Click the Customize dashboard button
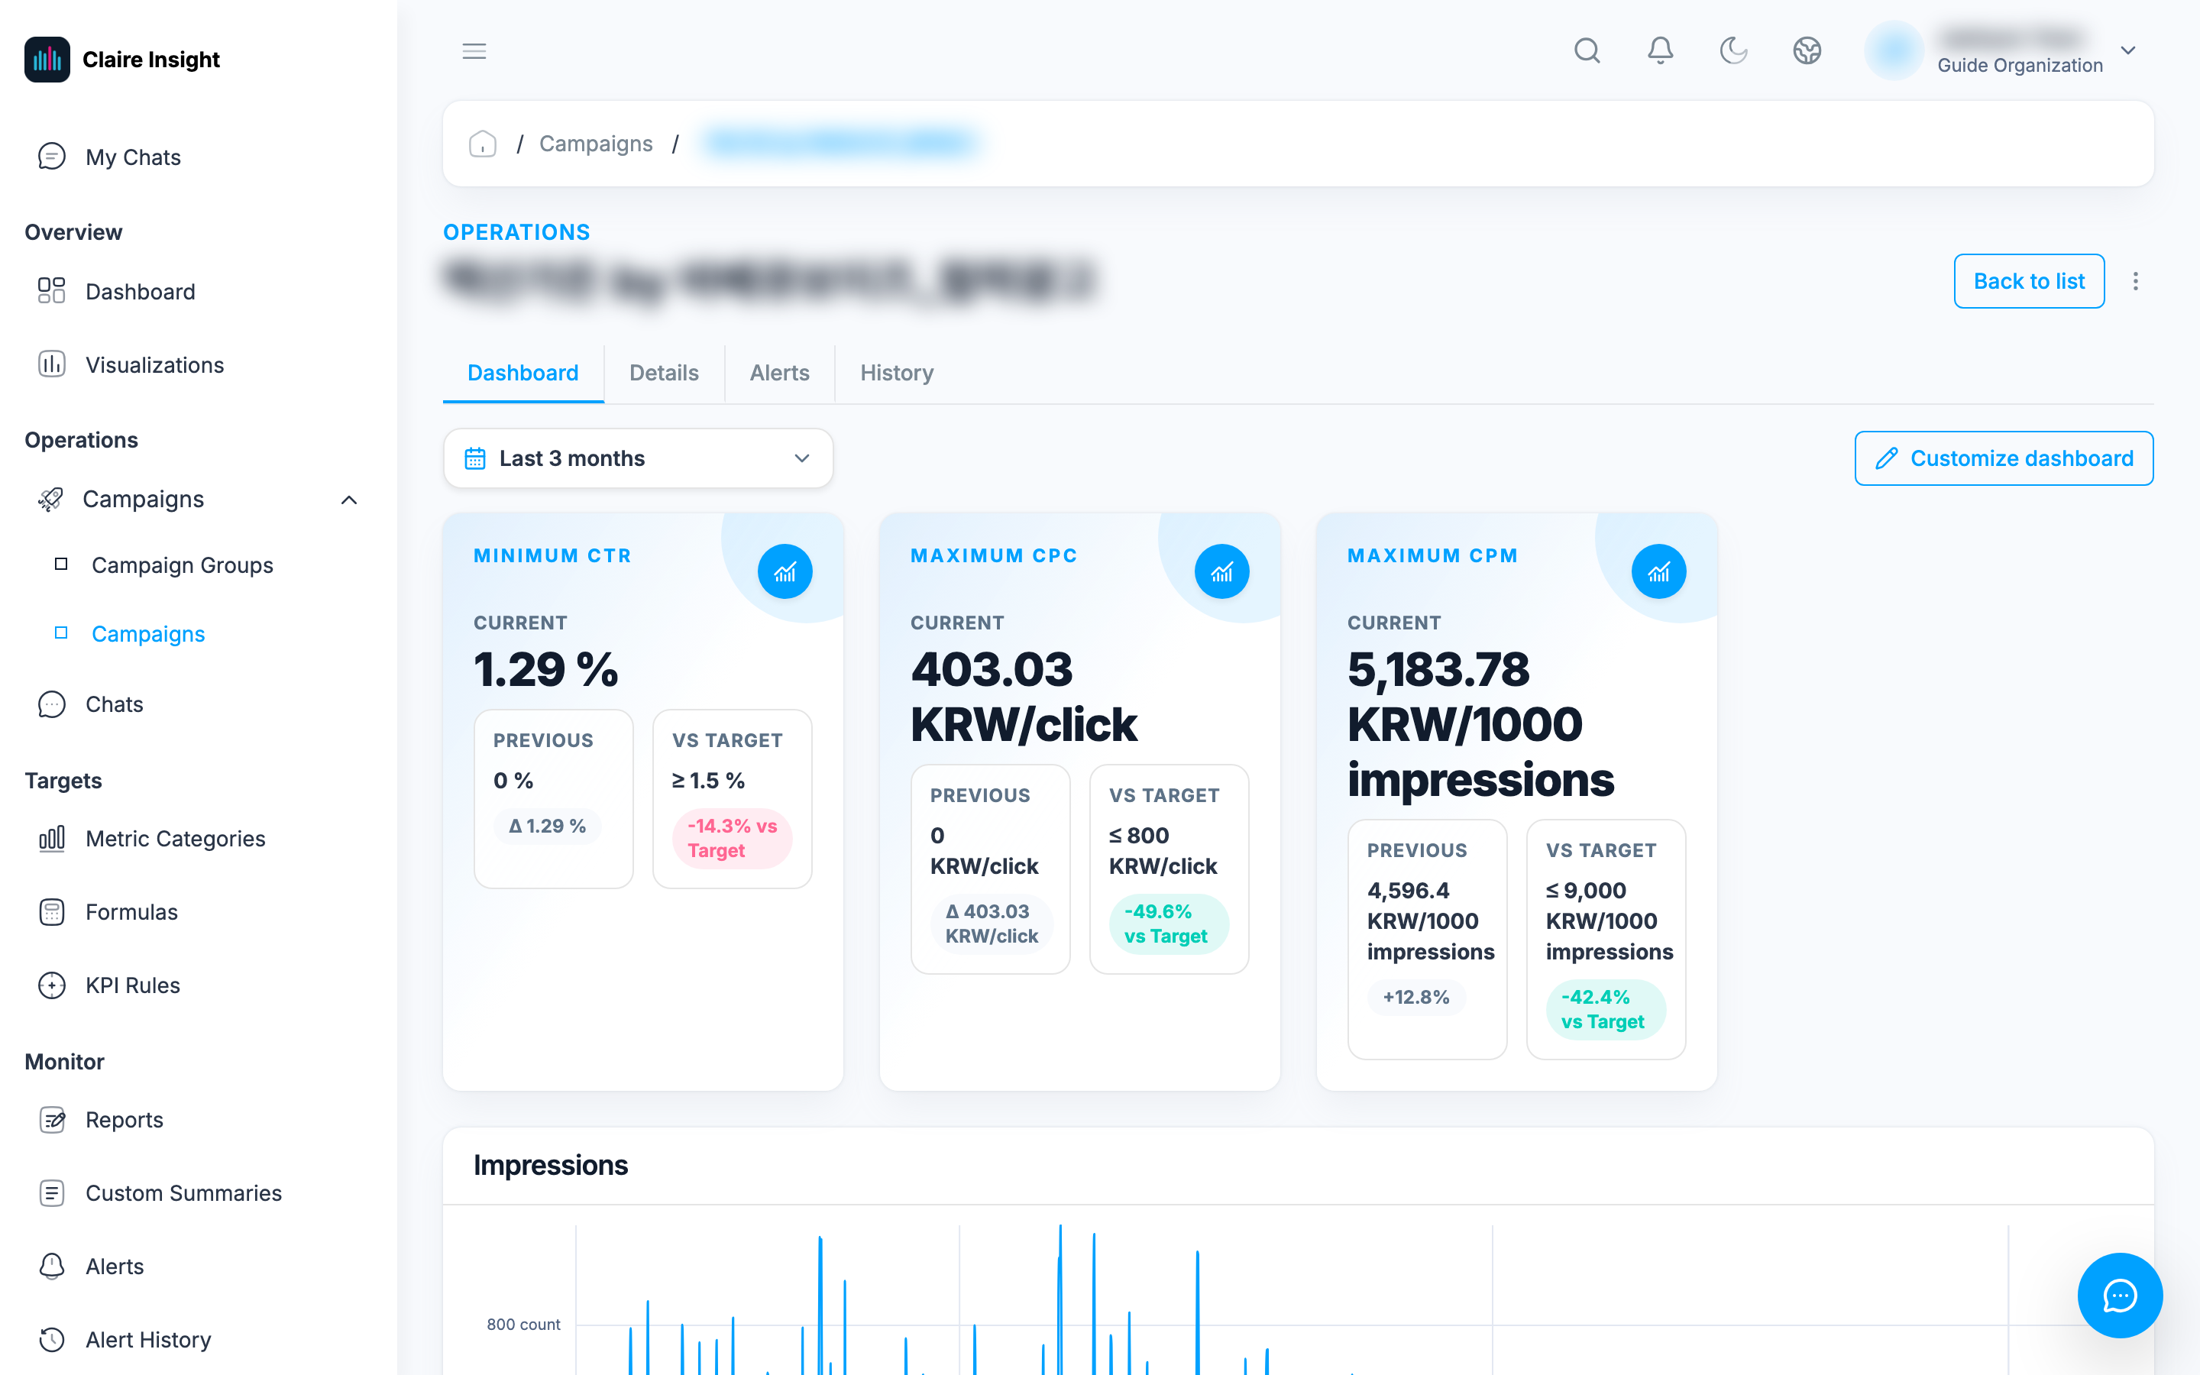The height and width of the screenshot is (1375, 2200). pyautogui.click(x=2004, y=458)
